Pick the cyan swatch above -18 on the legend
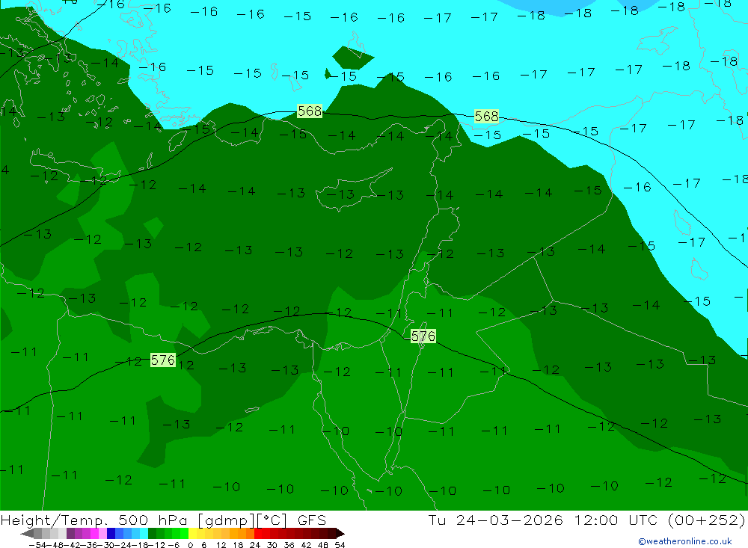 (144, 533)
